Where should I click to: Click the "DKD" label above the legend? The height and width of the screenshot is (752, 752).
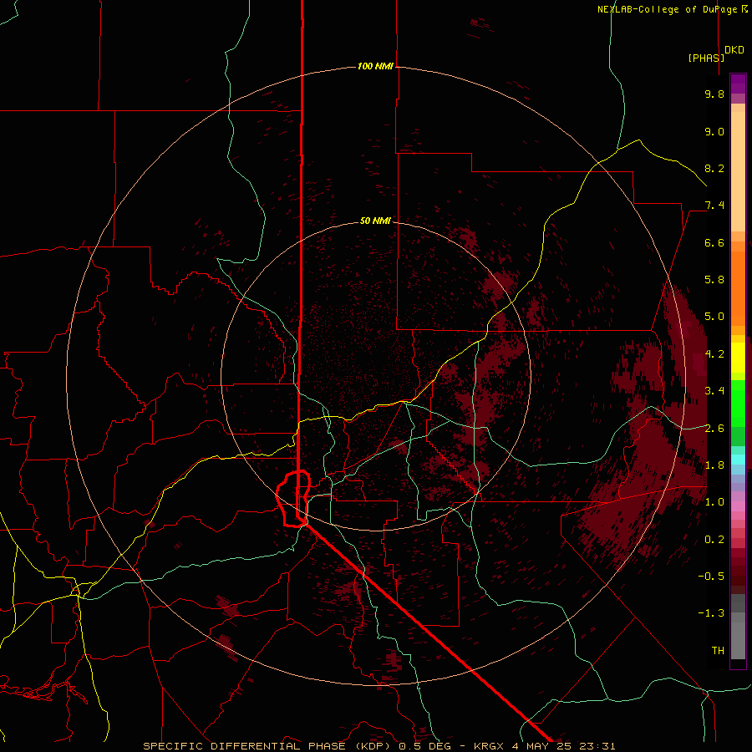coord(734,50)
